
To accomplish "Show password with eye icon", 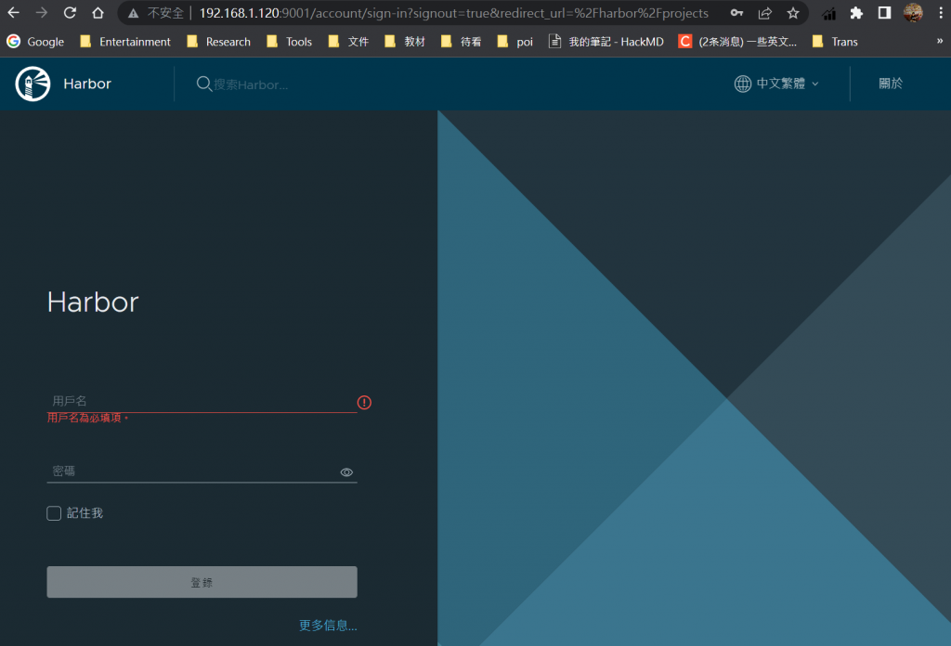I will [346, 472].
